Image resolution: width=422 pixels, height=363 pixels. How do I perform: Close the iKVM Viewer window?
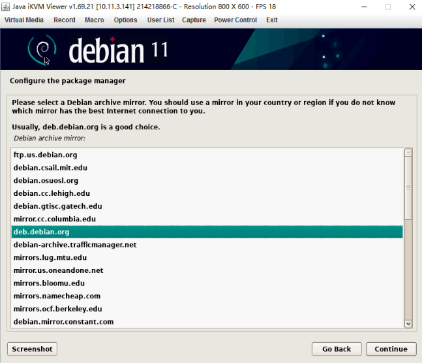click(x=412, y=7)
